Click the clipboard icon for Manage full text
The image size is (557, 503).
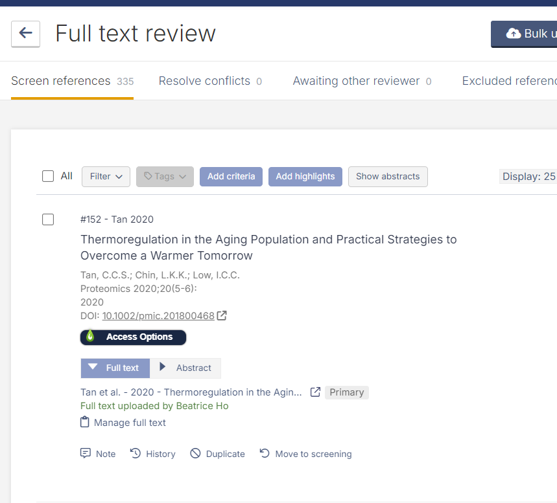[x=84, y=422]
